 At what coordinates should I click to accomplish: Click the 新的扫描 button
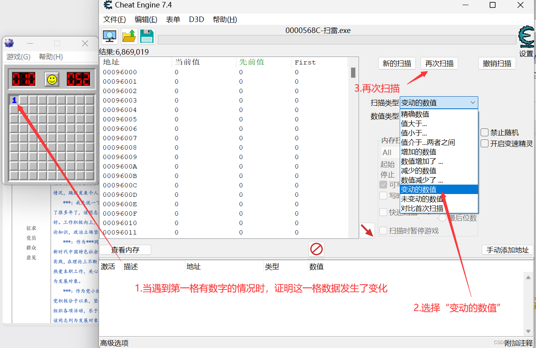pyautogui.click(x=397, y=63)
